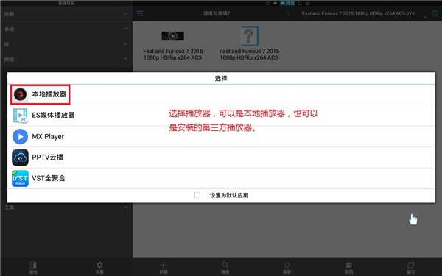
Task: Click the 快捷导航 header text
Action: click(x=66, y=3)
